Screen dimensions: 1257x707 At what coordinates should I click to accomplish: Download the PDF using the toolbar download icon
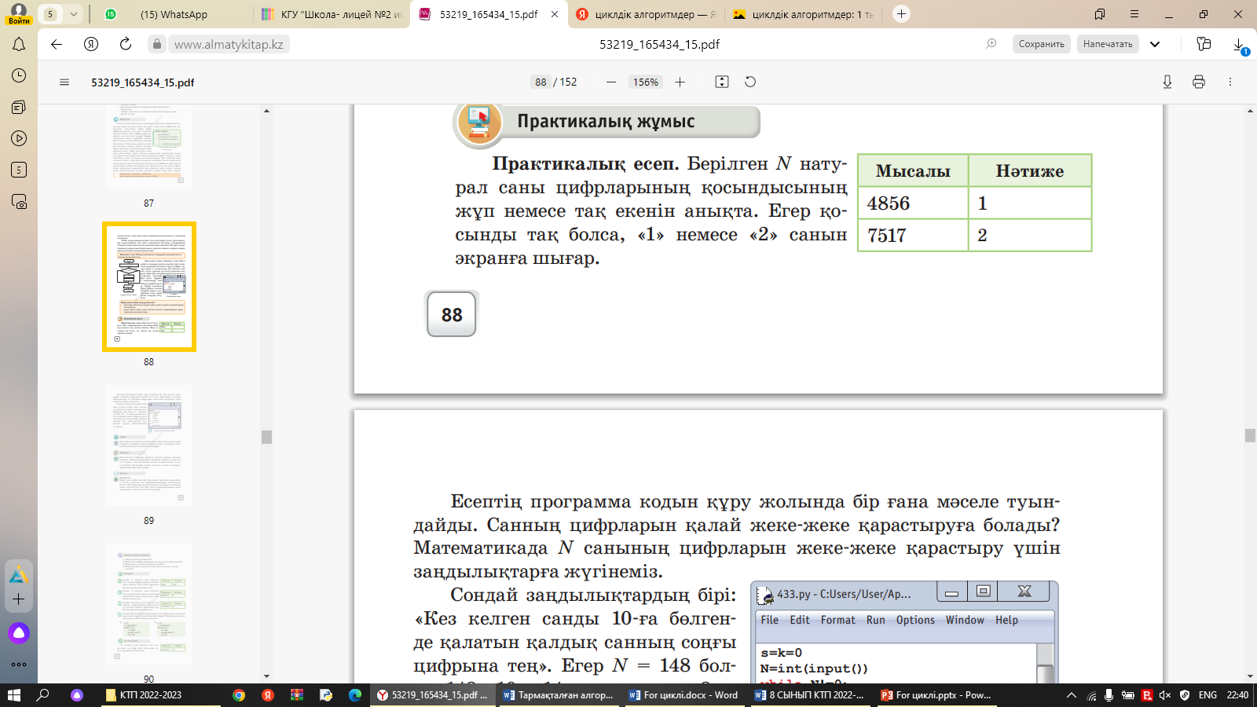[1167, 82]
